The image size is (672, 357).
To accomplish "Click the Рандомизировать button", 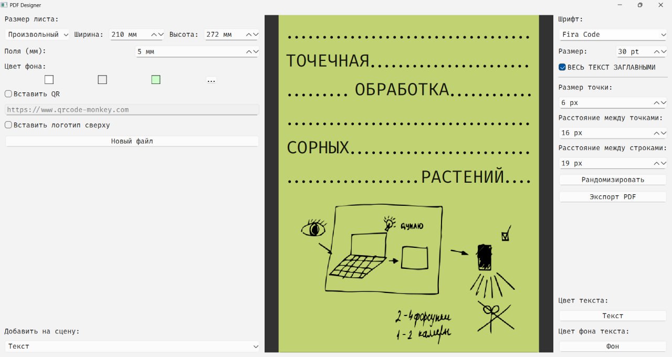I will pyautogui.click(x=613, y=180).
